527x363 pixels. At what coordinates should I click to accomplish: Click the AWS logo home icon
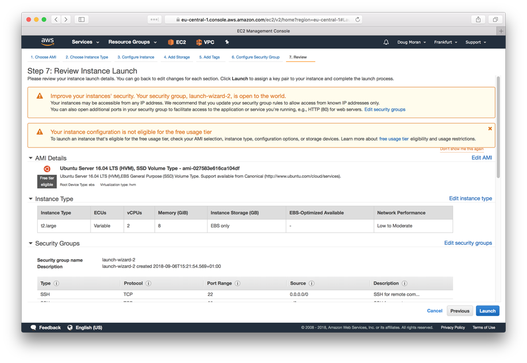[x=48, y=42]
